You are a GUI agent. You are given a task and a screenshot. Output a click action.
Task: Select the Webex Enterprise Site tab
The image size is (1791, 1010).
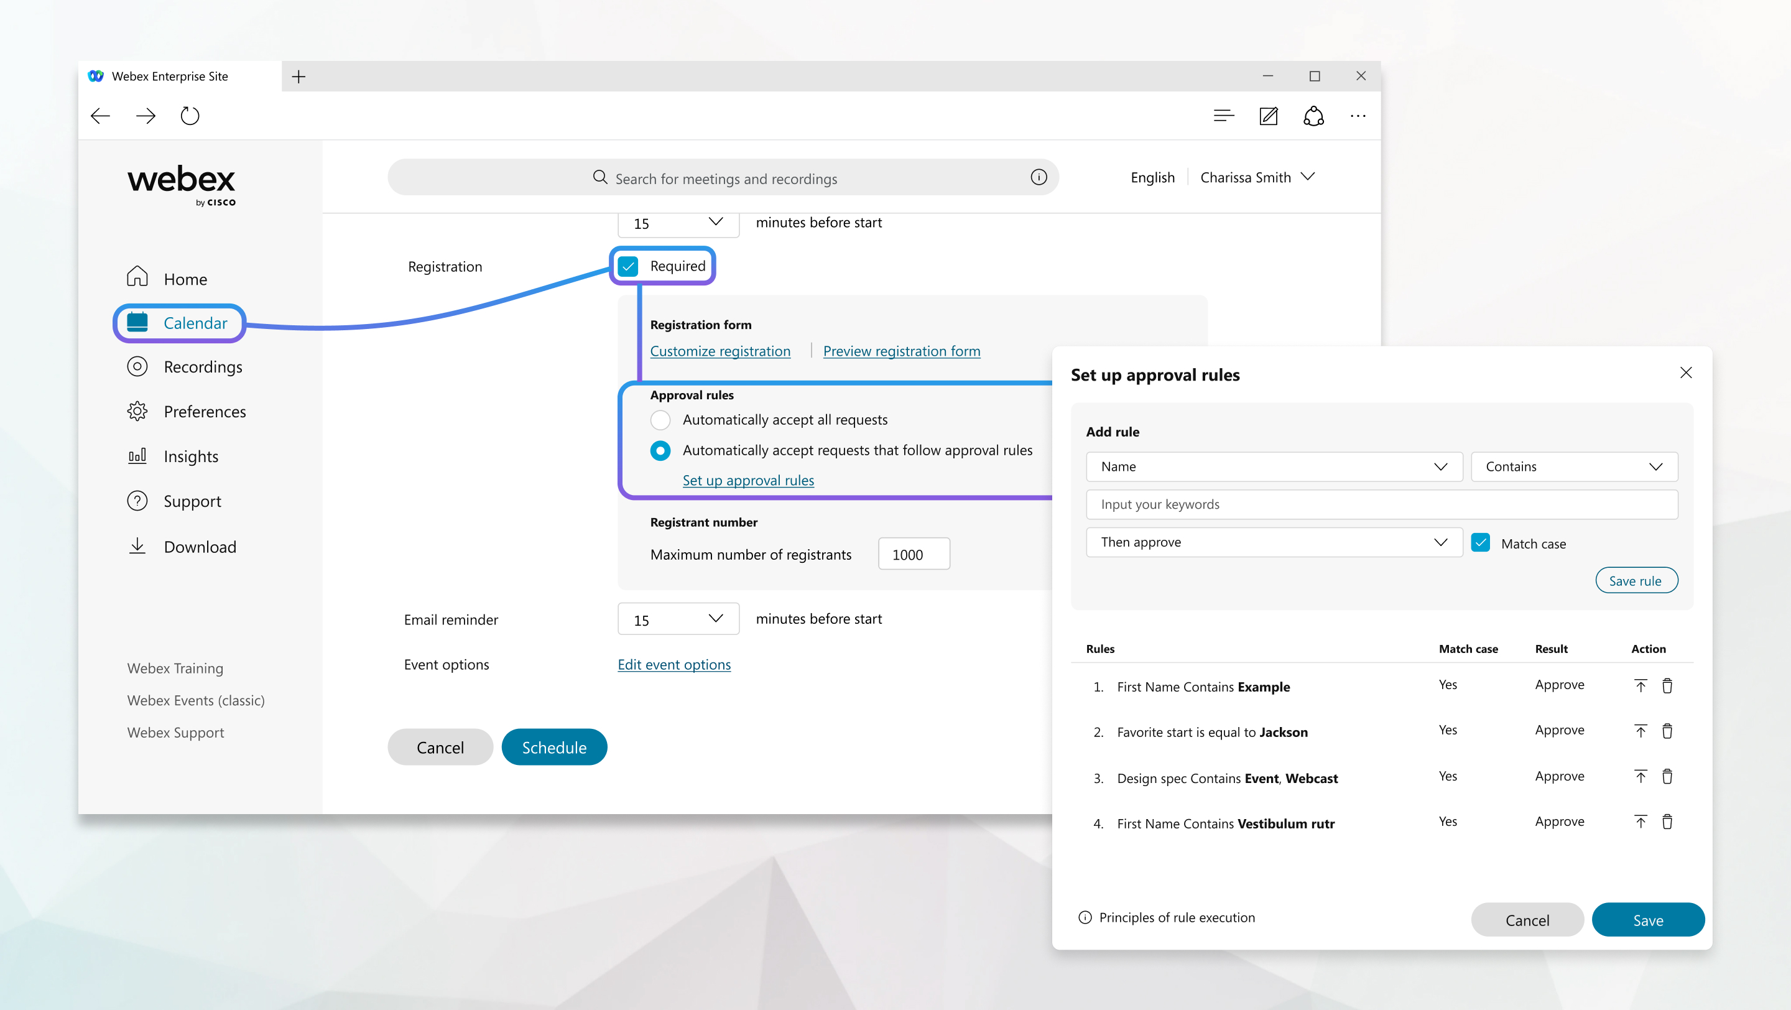(179, 76)
